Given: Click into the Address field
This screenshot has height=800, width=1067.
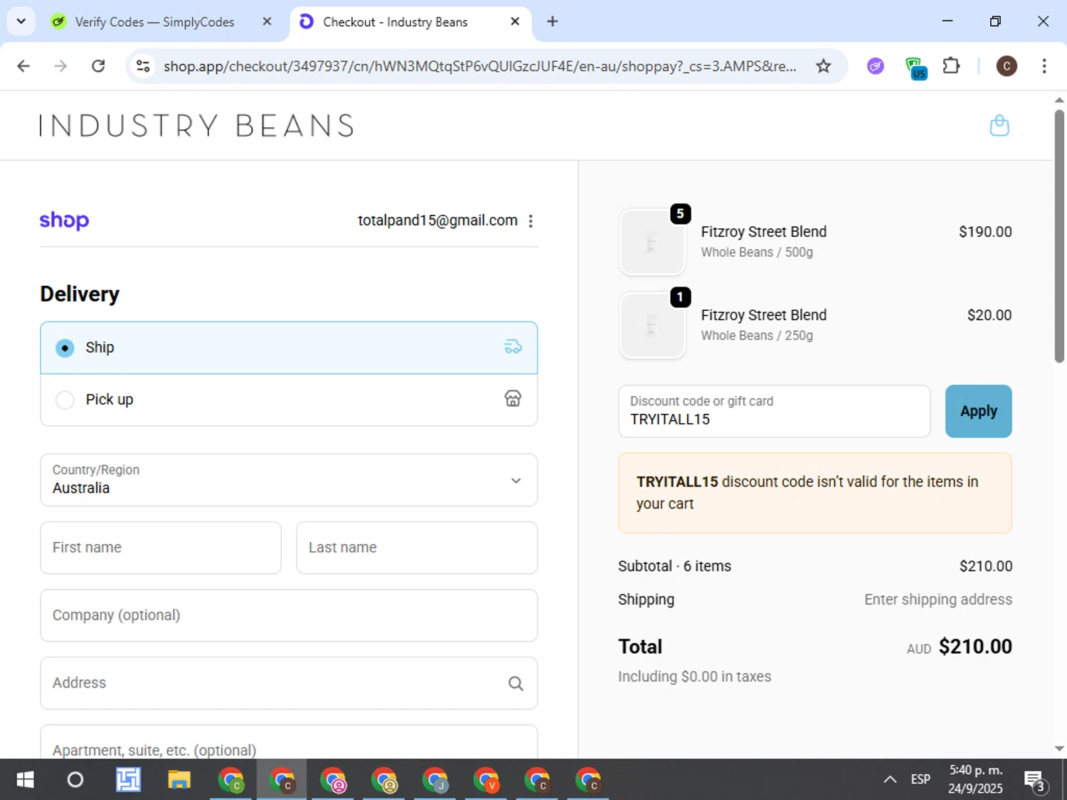Looking at the screenshot, I should (289, 683).
